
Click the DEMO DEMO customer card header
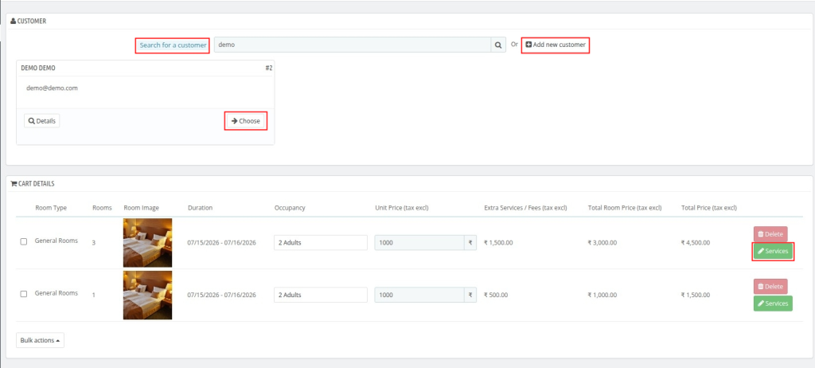coord(146,69)
